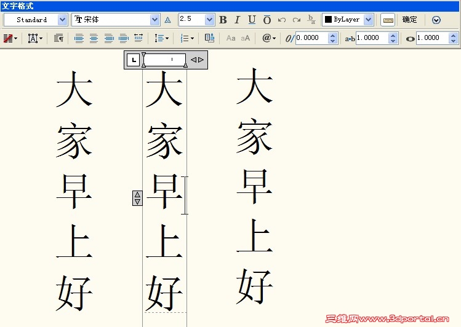
Task: Increase width factor with up arrow
Action: (x=454, y=35)
